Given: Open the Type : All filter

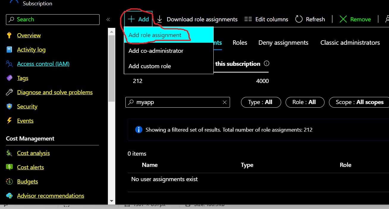Looking at the screenshot, I should [x=260, y=102].
